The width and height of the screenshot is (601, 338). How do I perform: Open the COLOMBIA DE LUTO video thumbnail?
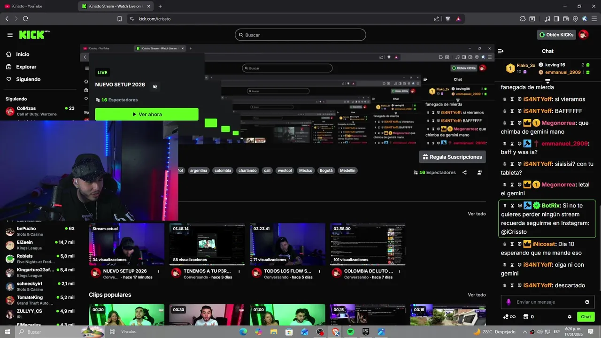coord(368,244)
